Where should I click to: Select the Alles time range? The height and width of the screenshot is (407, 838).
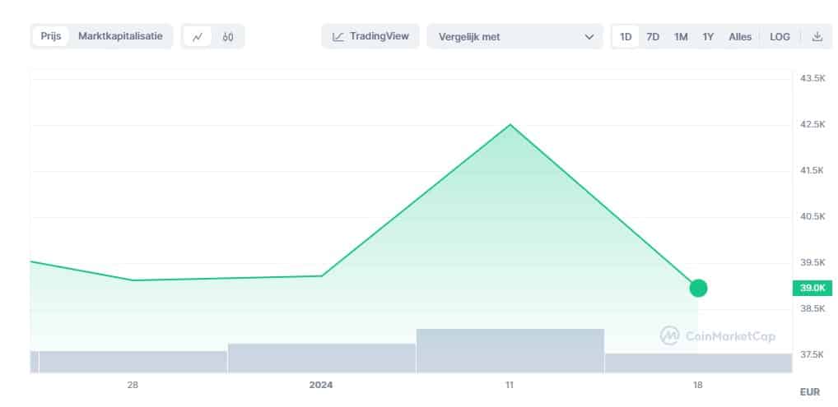click(x=740, y=37)
